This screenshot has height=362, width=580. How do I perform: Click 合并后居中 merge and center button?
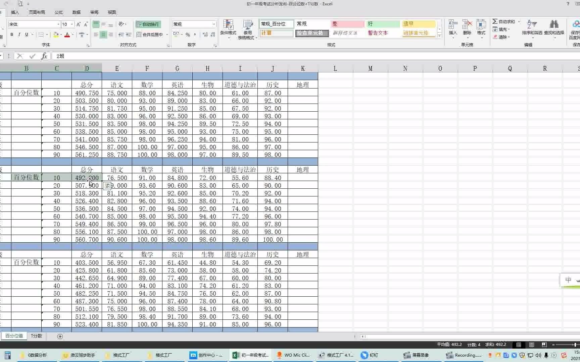tap(150, 35)
